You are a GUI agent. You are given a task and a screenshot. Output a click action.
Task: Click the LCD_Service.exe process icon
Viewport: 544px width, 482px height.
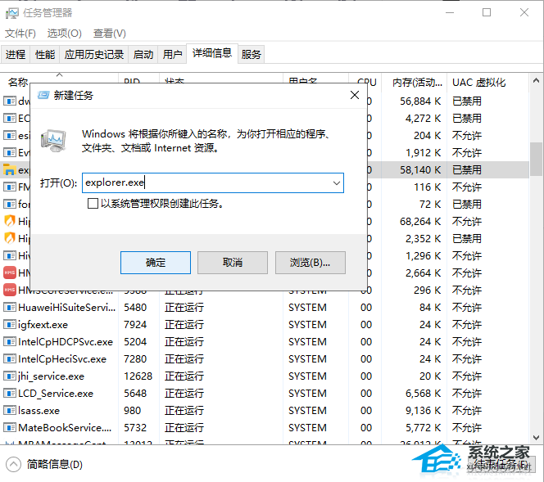click(x=10, y=393)
